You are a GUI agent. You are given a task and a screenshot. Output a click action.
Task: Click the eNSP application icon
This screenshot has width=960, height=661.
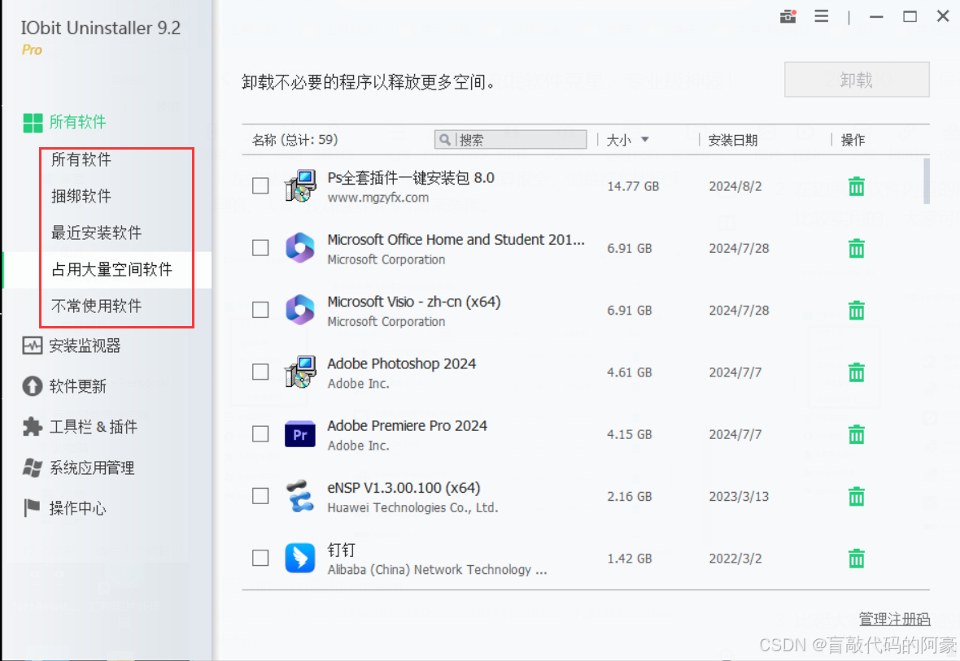[300, 497]
